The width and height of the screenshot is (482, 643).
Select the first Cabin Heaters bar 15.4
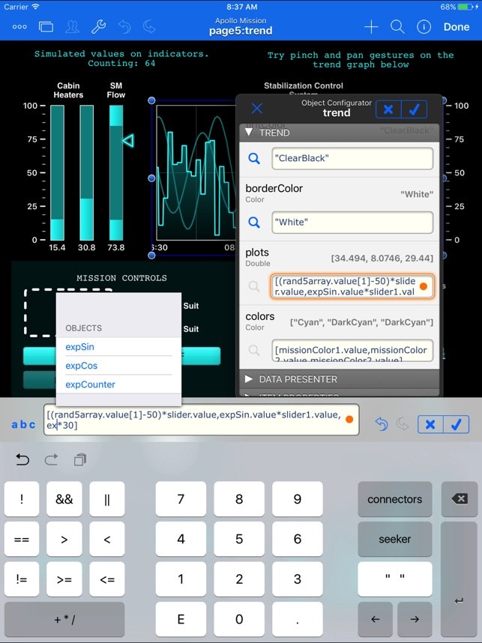(58, 172)
